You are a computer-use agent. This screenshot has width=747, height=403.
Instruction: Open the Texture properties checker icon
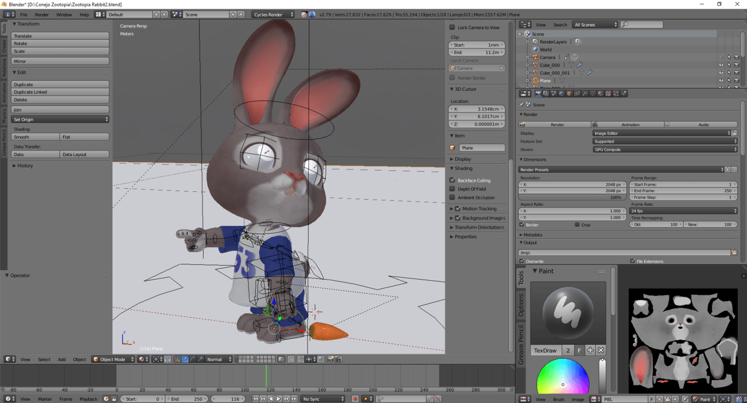point(608,93)
